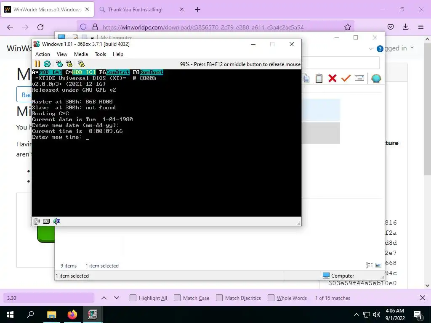Go back in Firefox

point(10,27)
